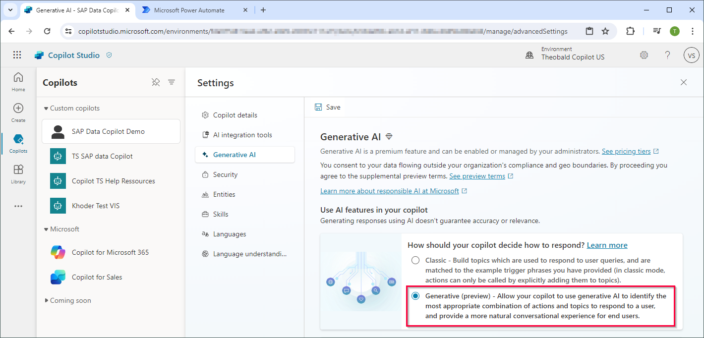Image resolution: width=704 pixels, height=338 pixels.
Task: Open the app launcher waffle icon
Action: pyautogui.click(x=17, y=55)
